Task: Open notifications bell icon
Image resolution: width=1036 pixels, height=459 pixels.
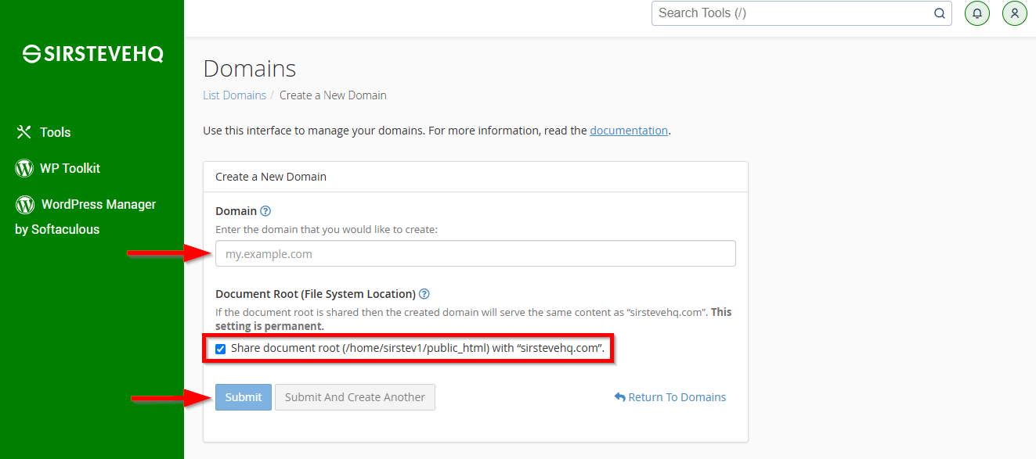Action: [977, 13]
